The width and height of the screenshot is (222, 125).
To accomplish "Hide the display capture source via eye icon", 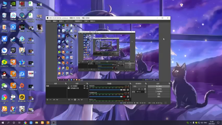I will (x=85, y=86).
